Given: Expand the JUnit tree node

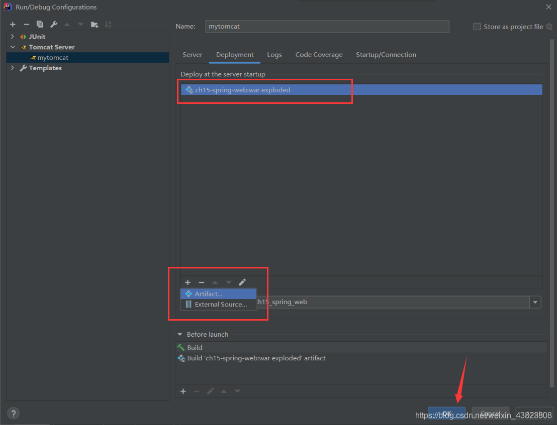Looking at the screenshot, I should [13, 37].
